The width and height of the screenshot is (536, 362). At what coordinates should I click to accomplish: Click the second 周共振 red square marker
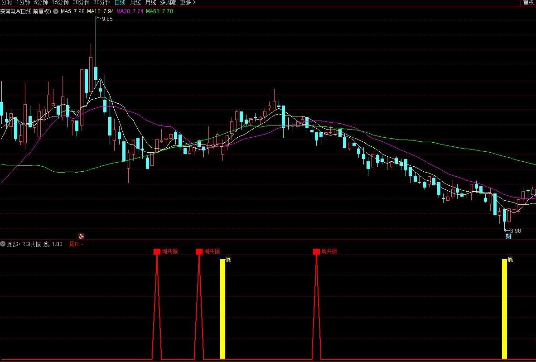(199, 251)
